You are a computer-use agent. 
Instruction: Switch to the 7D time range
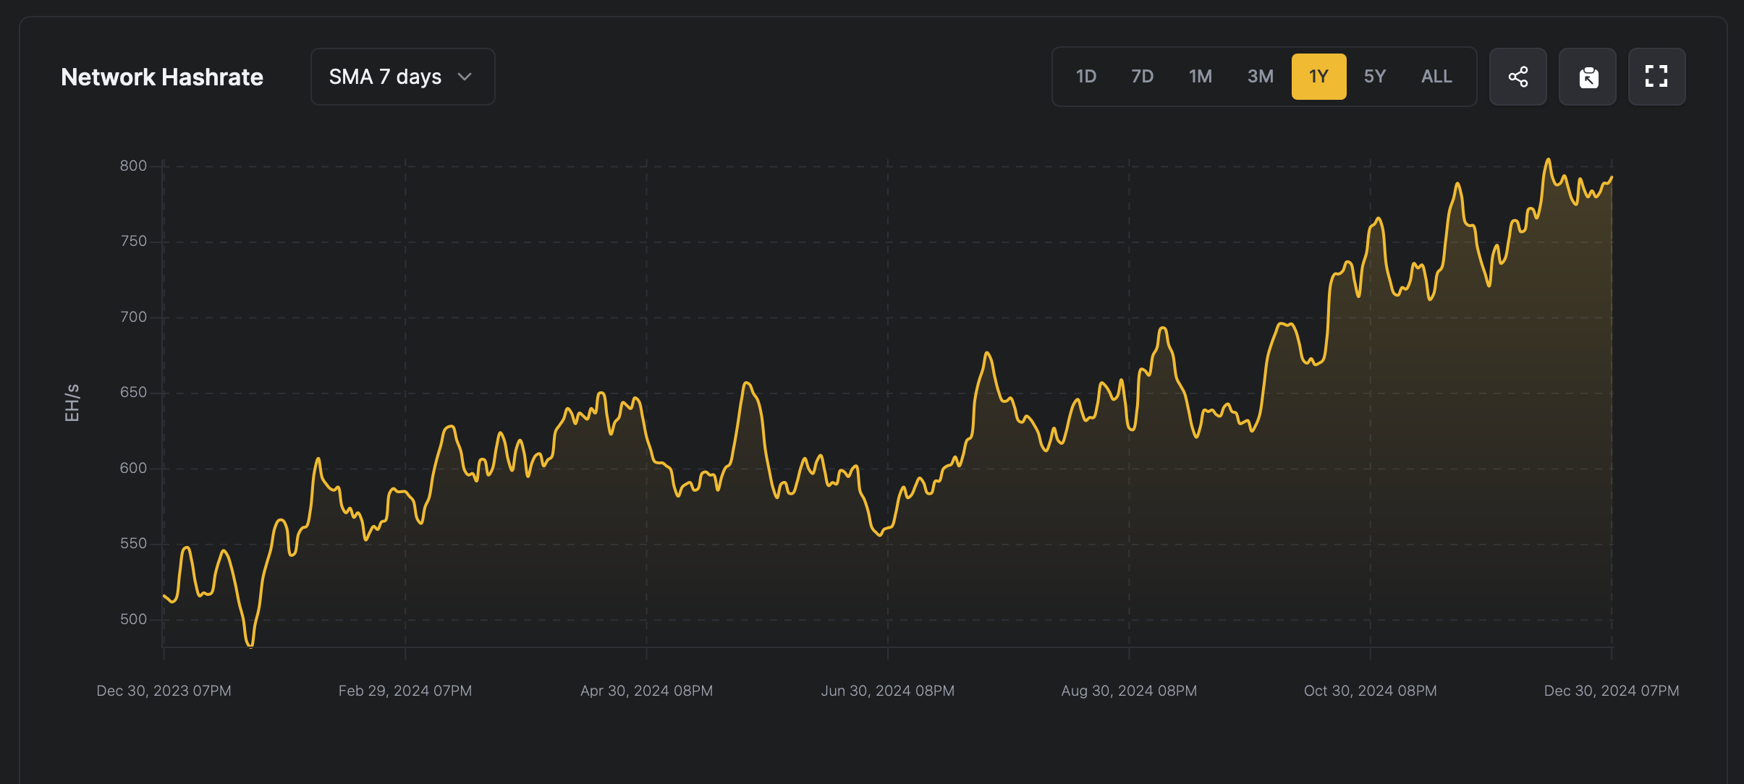point(1142,77)
